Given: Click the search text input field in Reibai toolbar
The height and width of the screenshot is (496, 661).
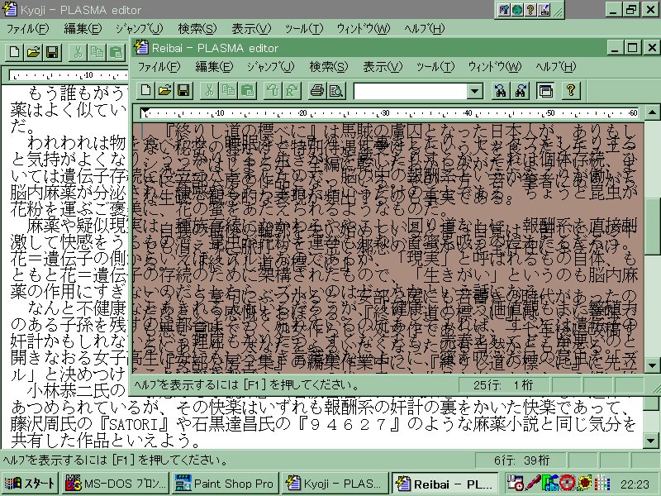Looking at the screenshot, I should coord(410,91).
